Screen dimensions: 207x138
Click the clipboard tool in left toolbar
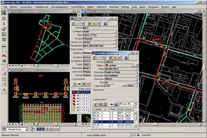point(4,40)
